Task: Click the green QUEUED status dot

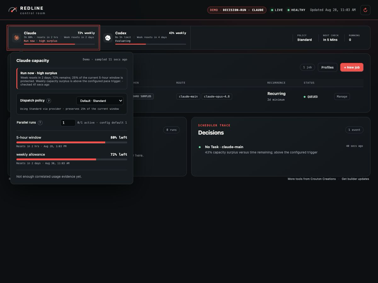Action: coord(305,97)
